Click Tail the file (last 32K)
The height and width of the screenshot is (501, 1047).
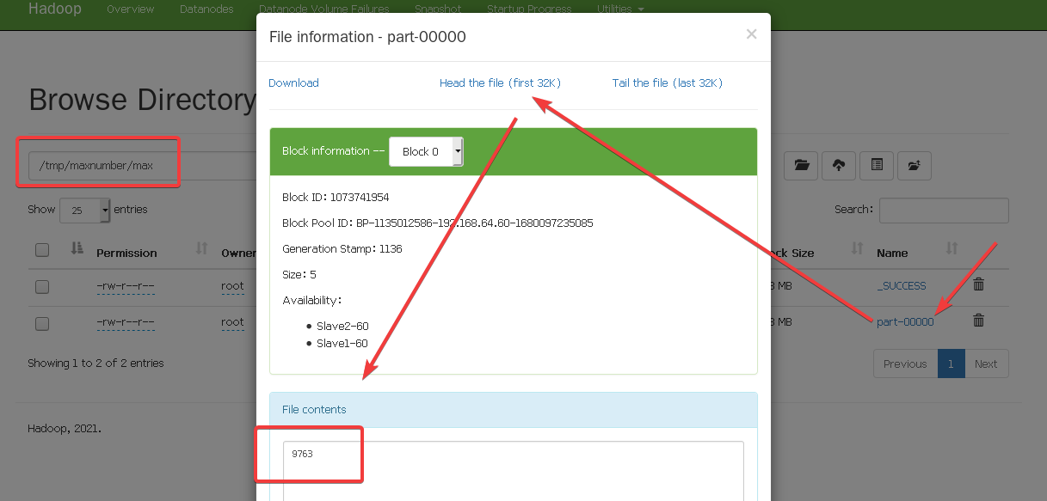coord(667,82)
